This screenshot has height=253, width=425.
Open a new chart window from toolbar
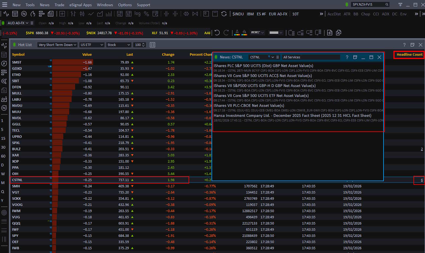(x=6, y=14)
